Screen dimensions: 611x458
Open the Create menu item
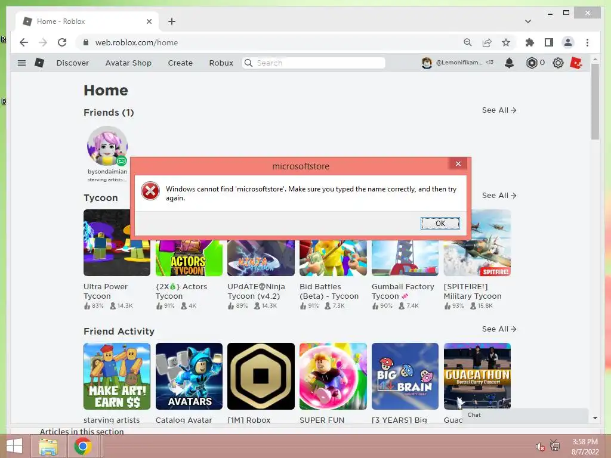[x=180, y=63]
